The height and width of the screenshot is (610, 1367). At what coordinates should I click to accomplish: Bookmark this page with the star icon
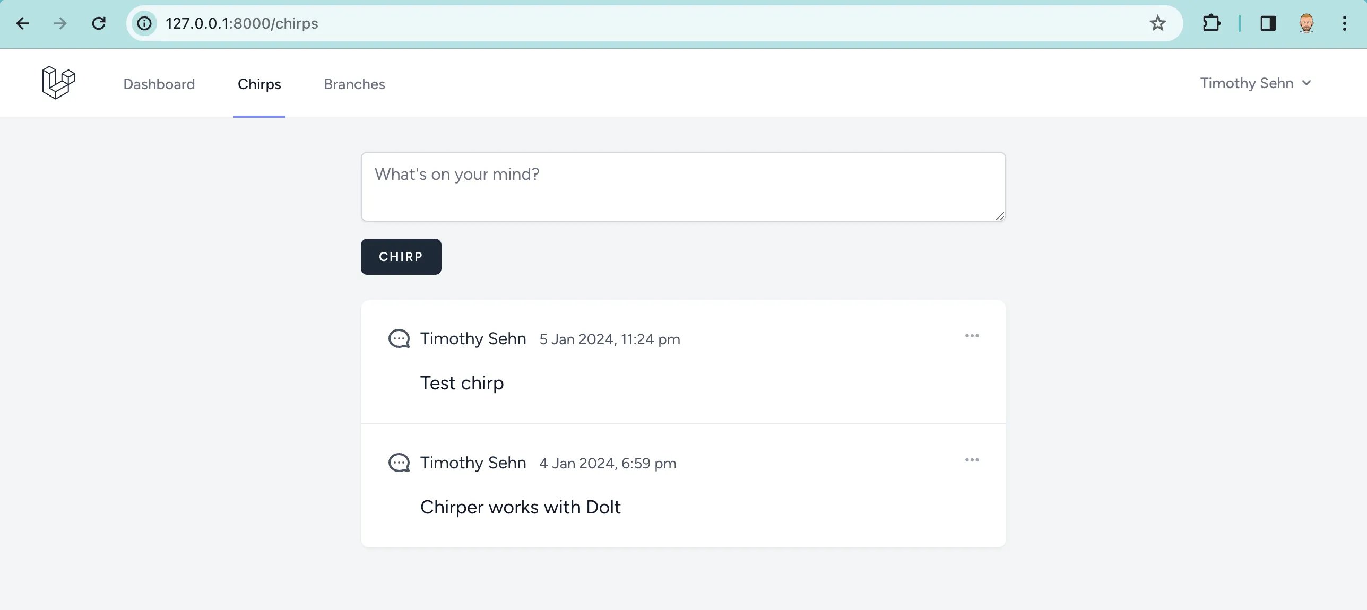click(x=1157, y=23)
